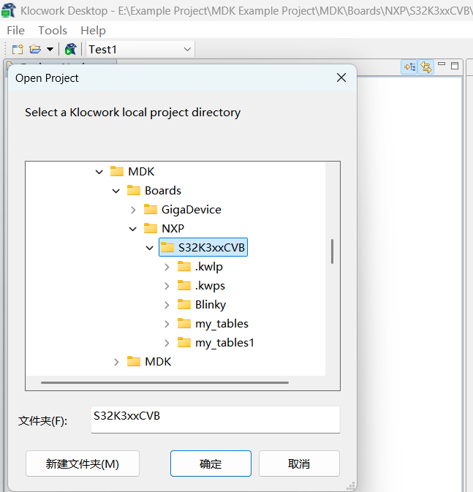Select the Boards folder
Screen dimensions: 473x492
[154, 191]
